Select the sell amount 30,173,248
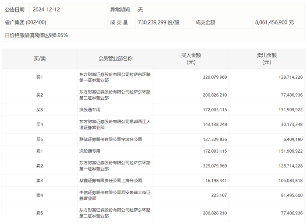 (292, 124)
